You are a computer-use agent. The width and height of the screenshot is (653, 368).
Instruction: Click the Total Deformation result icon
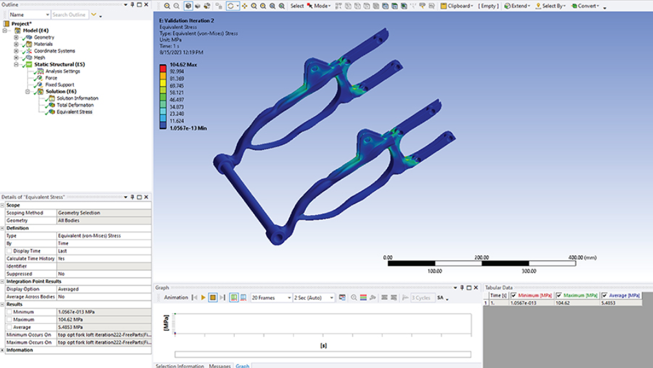click(51, 105)
